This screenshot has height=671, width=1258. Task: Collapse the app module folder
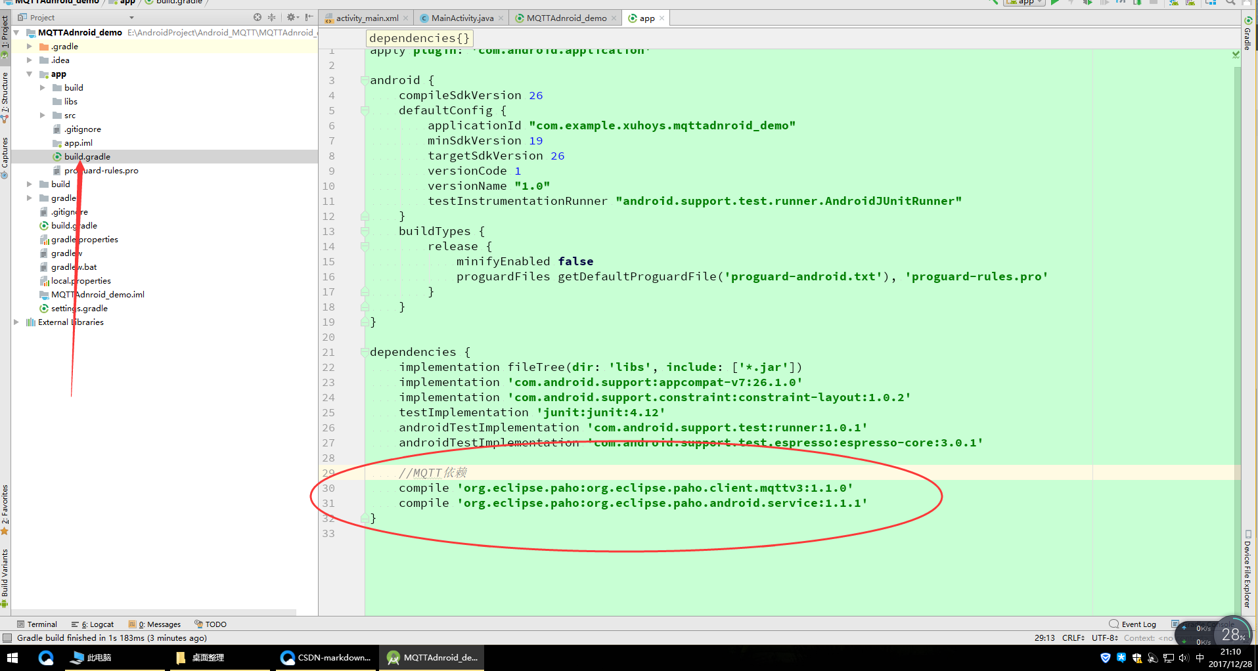click(x=29, y=74)
